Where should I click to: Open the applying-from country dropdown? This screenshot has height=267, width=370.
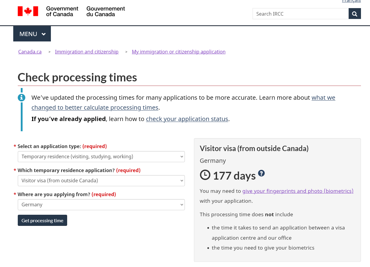tap(101, 205)
